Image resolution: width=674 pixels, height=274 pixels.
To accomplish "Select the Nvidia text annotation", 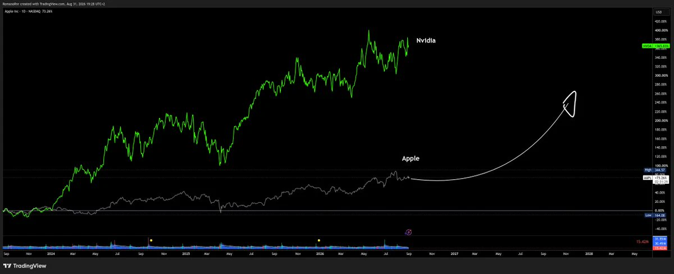I will click(x=426, y=41).
